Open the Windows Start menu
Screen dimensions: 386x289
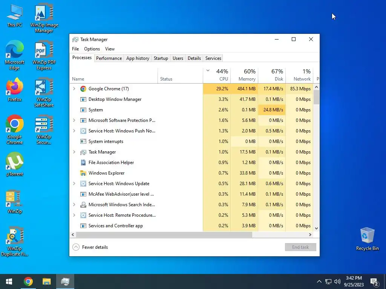pos(9,281)
